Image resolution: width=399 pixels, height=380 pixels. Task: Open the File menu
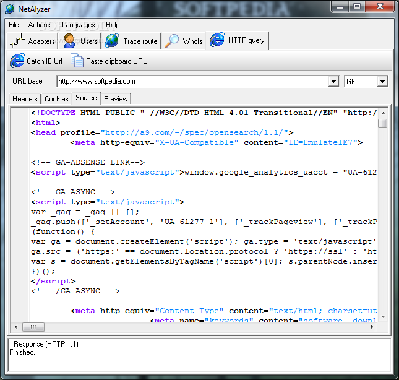tap(14, 25)
